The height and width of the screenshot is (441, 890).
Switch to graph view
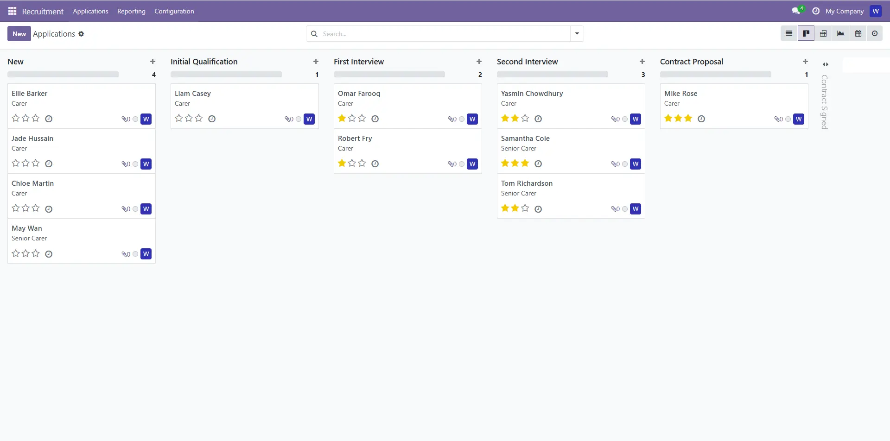[x=840, y=33]
